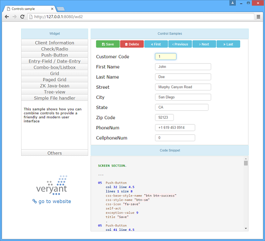This screenshot has height=241, width=265.
Task: Click browser back arrow
Action: [7, 17]
